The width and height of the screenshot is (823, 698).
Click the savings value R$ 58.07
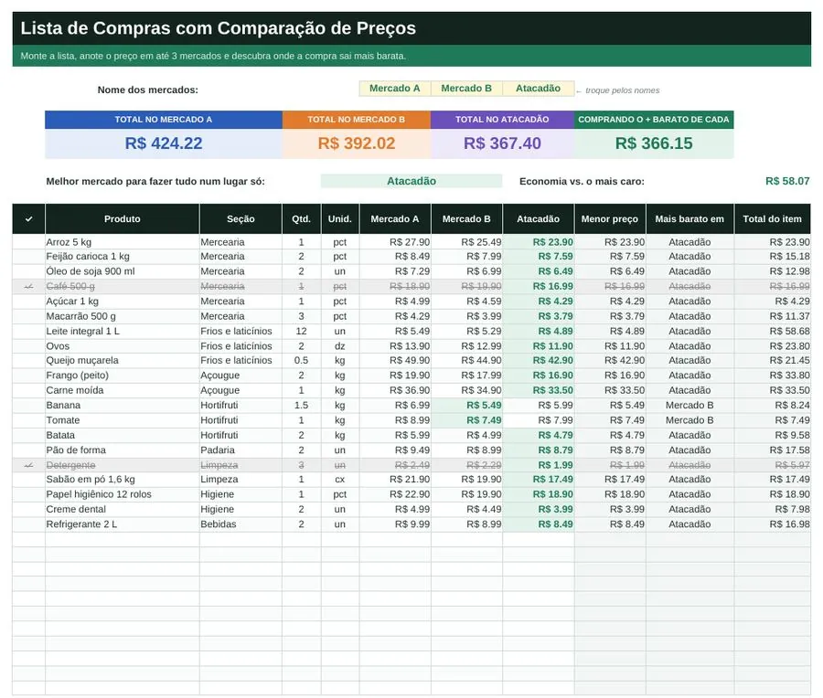(787, 181)
